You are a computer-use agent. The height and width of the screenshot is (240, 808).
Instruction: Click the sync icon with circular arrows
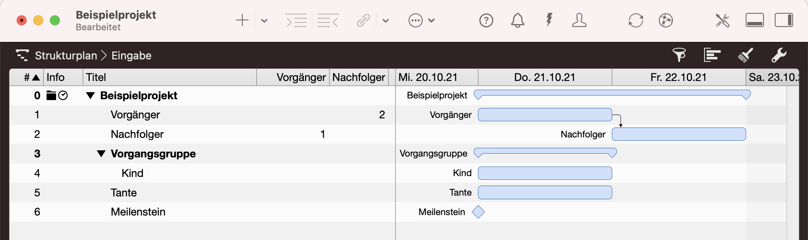(x=636, y=20)
